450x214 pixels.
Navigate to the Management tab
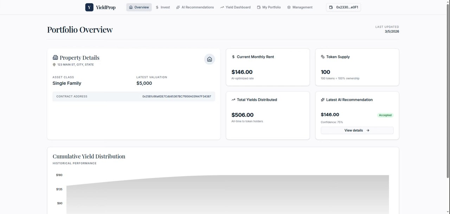[300, 7]
